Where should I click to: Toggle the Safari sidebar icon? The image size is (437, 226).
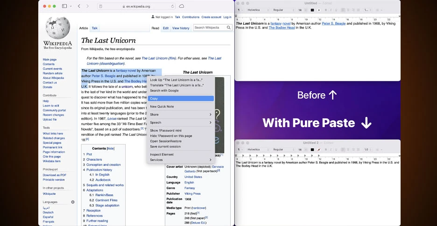coord(64,6)
